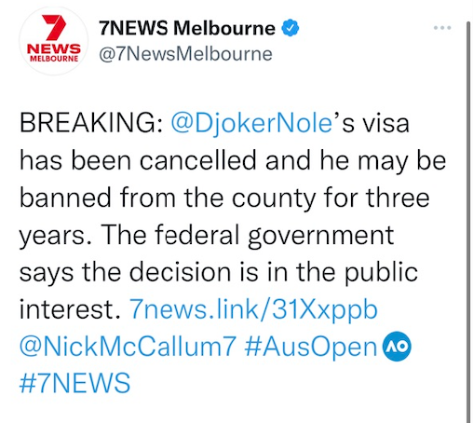Click the word BREAKING in the tweet
Image resolution: width=473 pixels, height=423 pixels.
click(x=88, y=123)
